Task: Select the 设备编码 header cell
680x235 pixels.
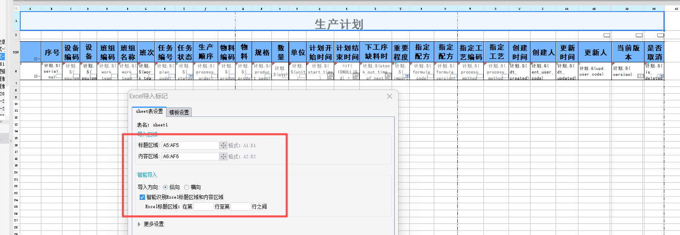Action: pos(71,52)
